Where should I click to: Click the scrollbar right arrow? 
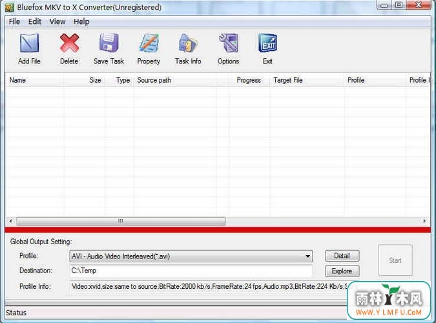(x=424, y=221)
